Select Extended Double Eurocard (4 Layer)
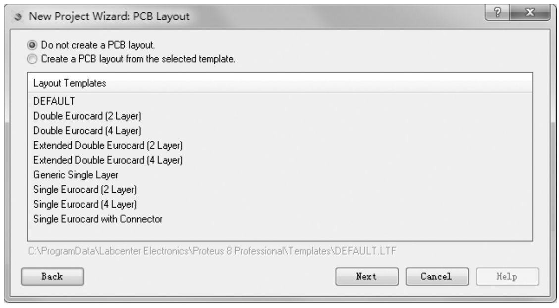 (x=108, y=160)
